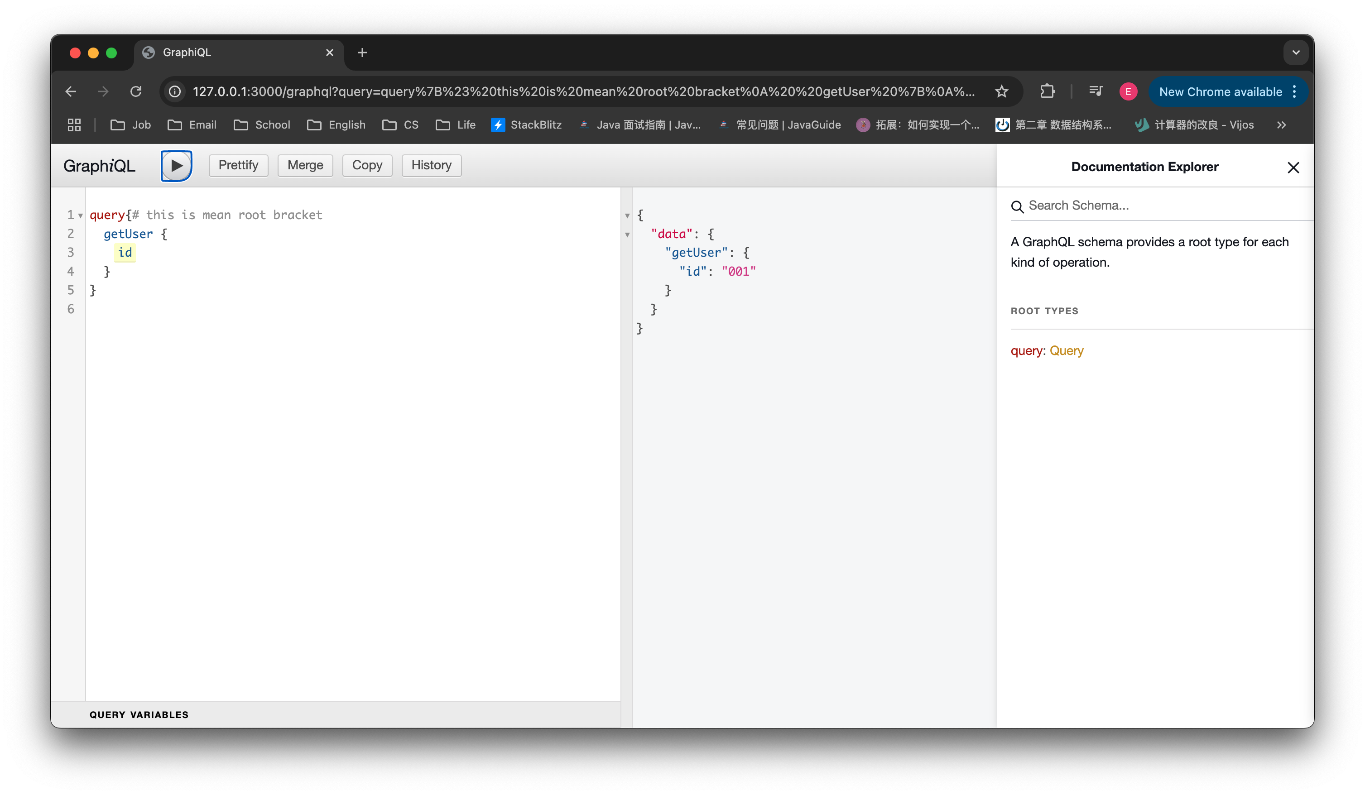Bookmark this page with the star icon

(x=1001, y=91)
